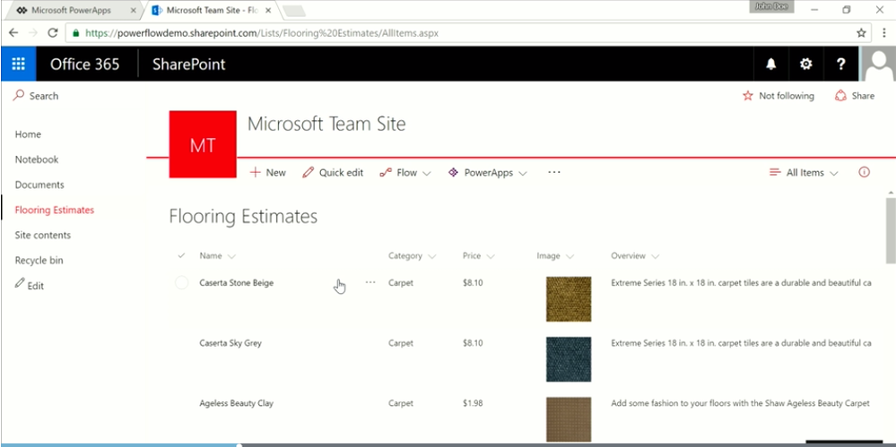The height and width of the screenshot is (447, 896).
Task: Open a new browser tab
Action: (293, 11)
